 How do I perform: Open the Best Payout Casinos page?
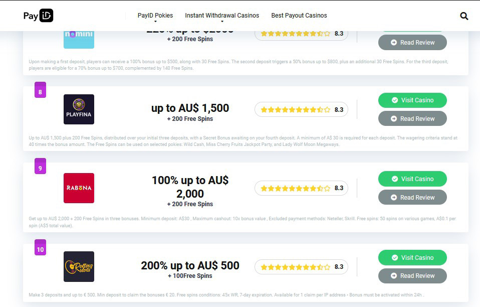pos(299,16)
